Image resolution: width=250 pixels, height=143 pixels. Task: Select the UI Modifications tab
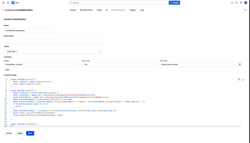pos(118,10)
